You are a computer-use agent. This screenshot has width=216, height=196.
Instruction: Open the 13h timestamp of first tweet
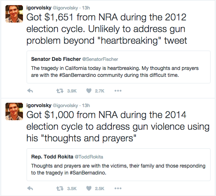coord(86,8)
